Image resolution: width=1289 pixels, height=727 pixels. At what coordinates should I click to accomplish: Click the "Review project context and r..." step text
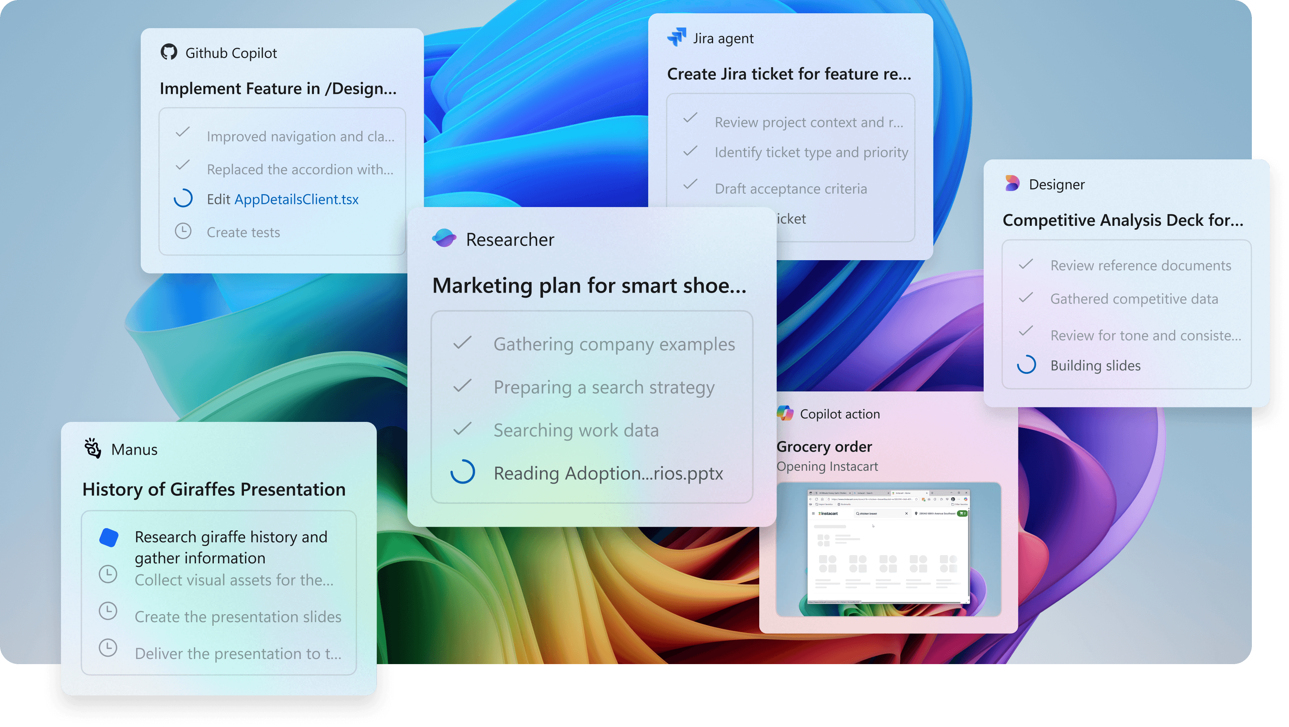[x=809, y=123]
